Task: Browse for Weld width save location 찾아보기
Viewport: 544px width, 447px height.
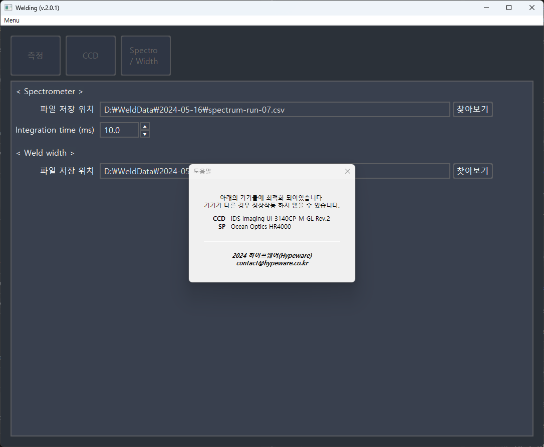Action: 472,171
